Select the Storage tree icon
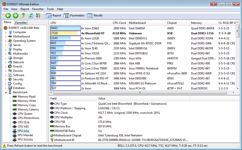Viewport: 242px width, 150px height. click(10, 58)
